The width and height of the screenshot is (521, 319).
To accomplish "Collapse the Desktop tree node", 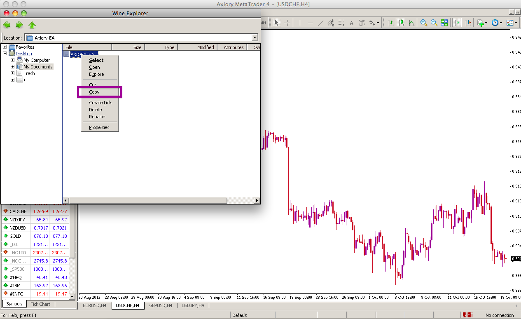I will [x=5, y=54].
